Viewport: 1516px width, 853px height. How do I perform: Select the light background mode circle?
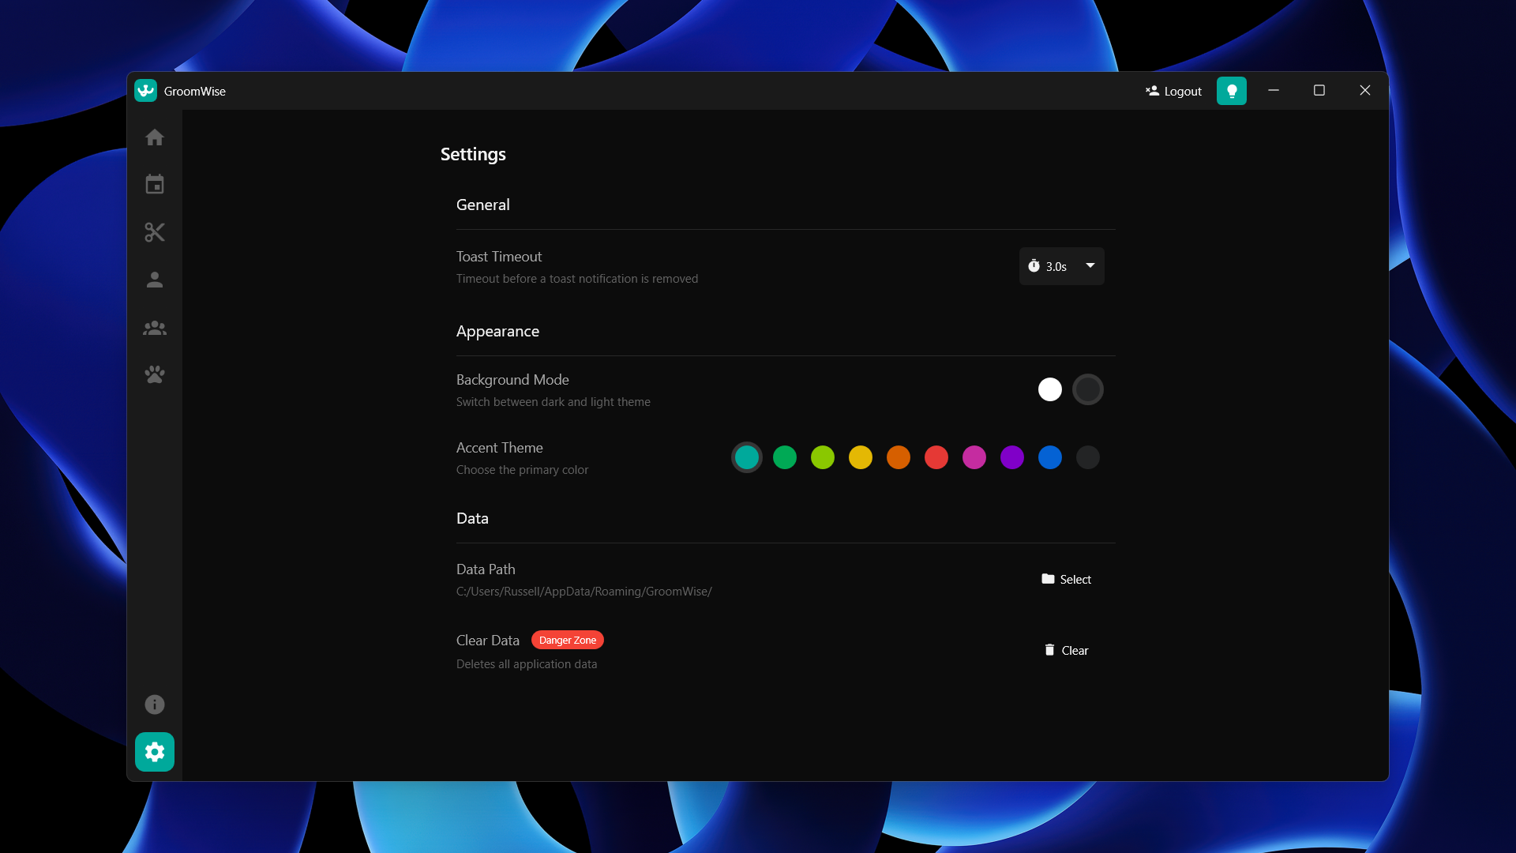(x=1049, y=389)
